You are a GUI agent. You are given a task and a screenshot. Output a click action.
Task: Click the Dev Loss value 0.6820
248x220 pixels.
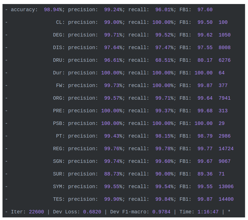[x=92, y=212]
